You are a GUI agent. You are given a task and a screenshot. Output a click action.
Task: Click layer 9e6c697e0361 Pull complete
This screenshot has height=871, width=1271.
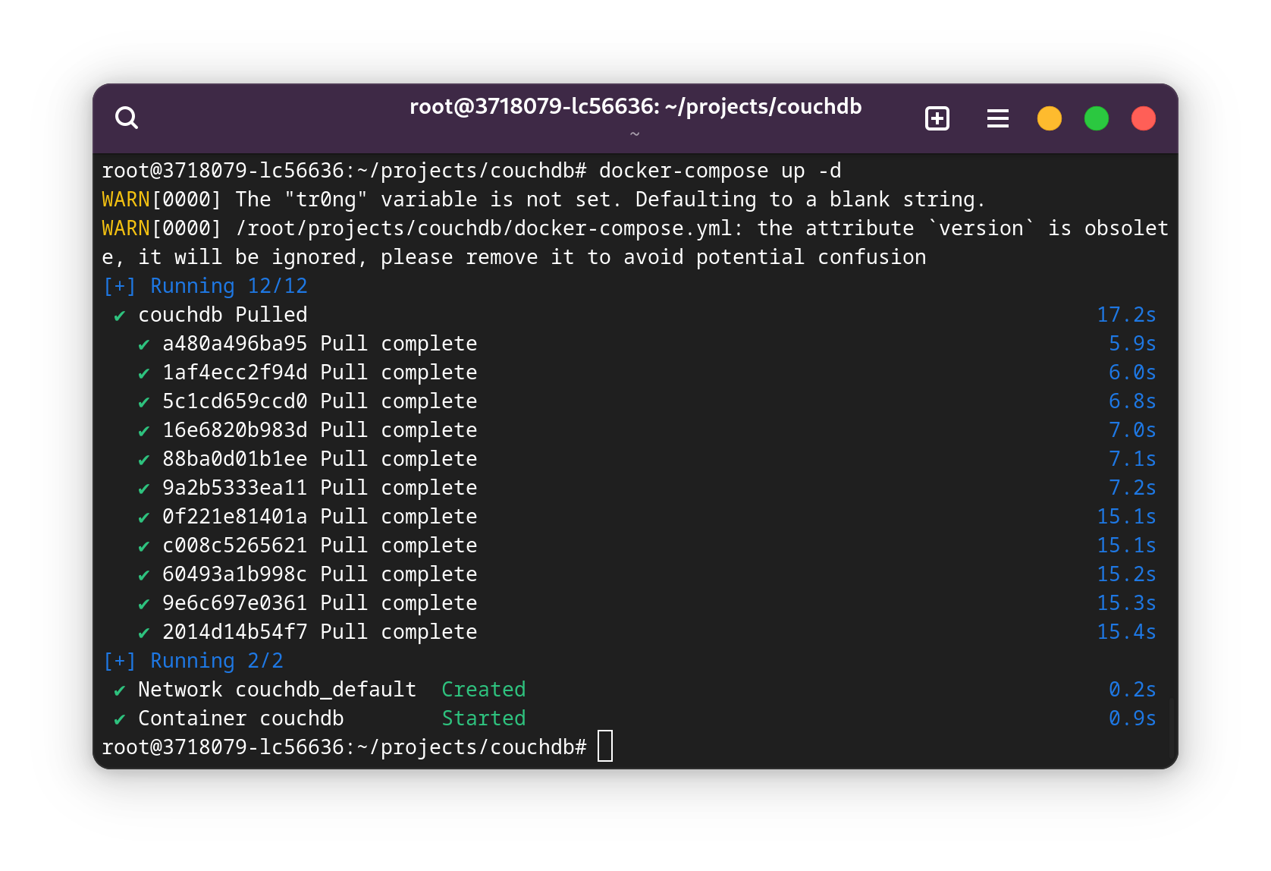point(307,603)
